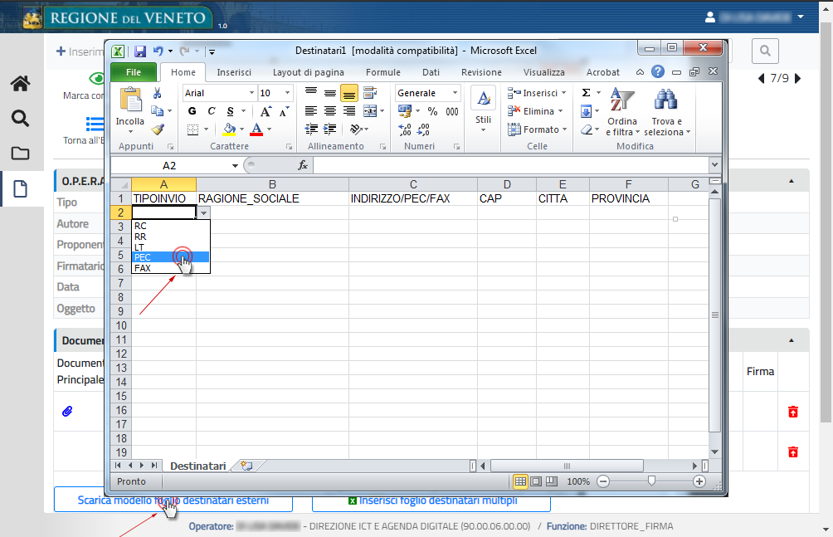Switch to the Formule tab
The image size is (833, 537).
[x=382, y=72]
